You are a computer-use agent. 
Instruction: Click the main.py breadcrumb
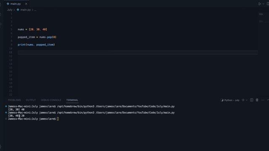(25, 10)
